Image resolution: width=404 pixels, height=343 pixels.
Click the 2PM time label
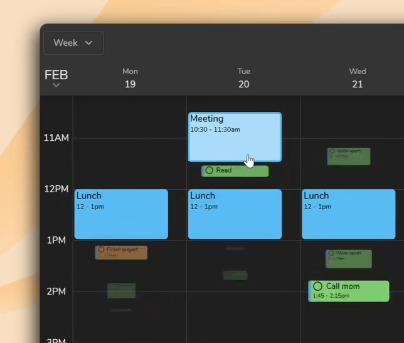point(58,291)
